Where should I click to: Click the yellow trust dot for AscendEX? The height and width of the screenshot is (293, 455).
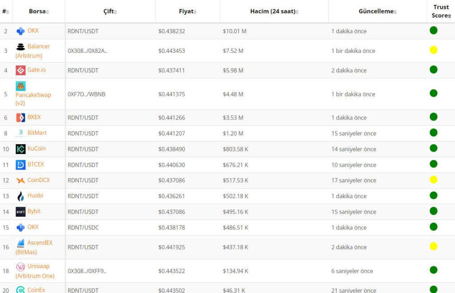(x=434, y=246)
